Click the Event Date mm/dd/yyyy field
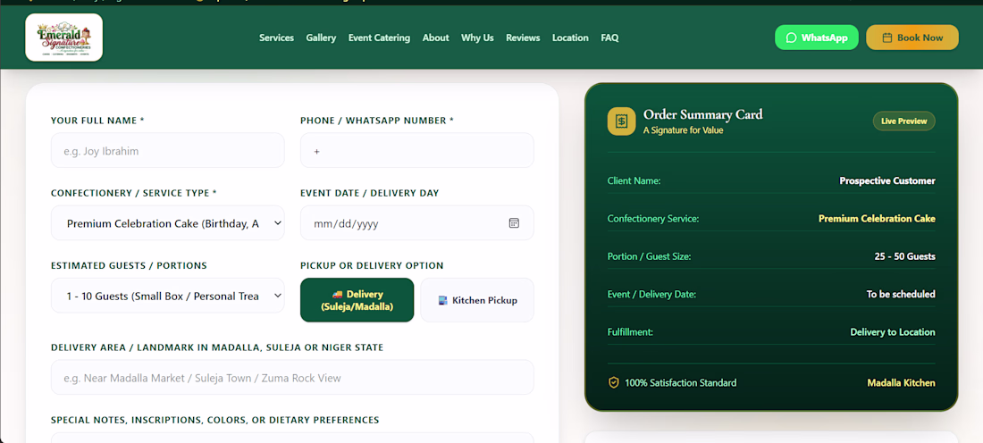Viewport: 983px width, 443px height. click(x=417, y=223)
